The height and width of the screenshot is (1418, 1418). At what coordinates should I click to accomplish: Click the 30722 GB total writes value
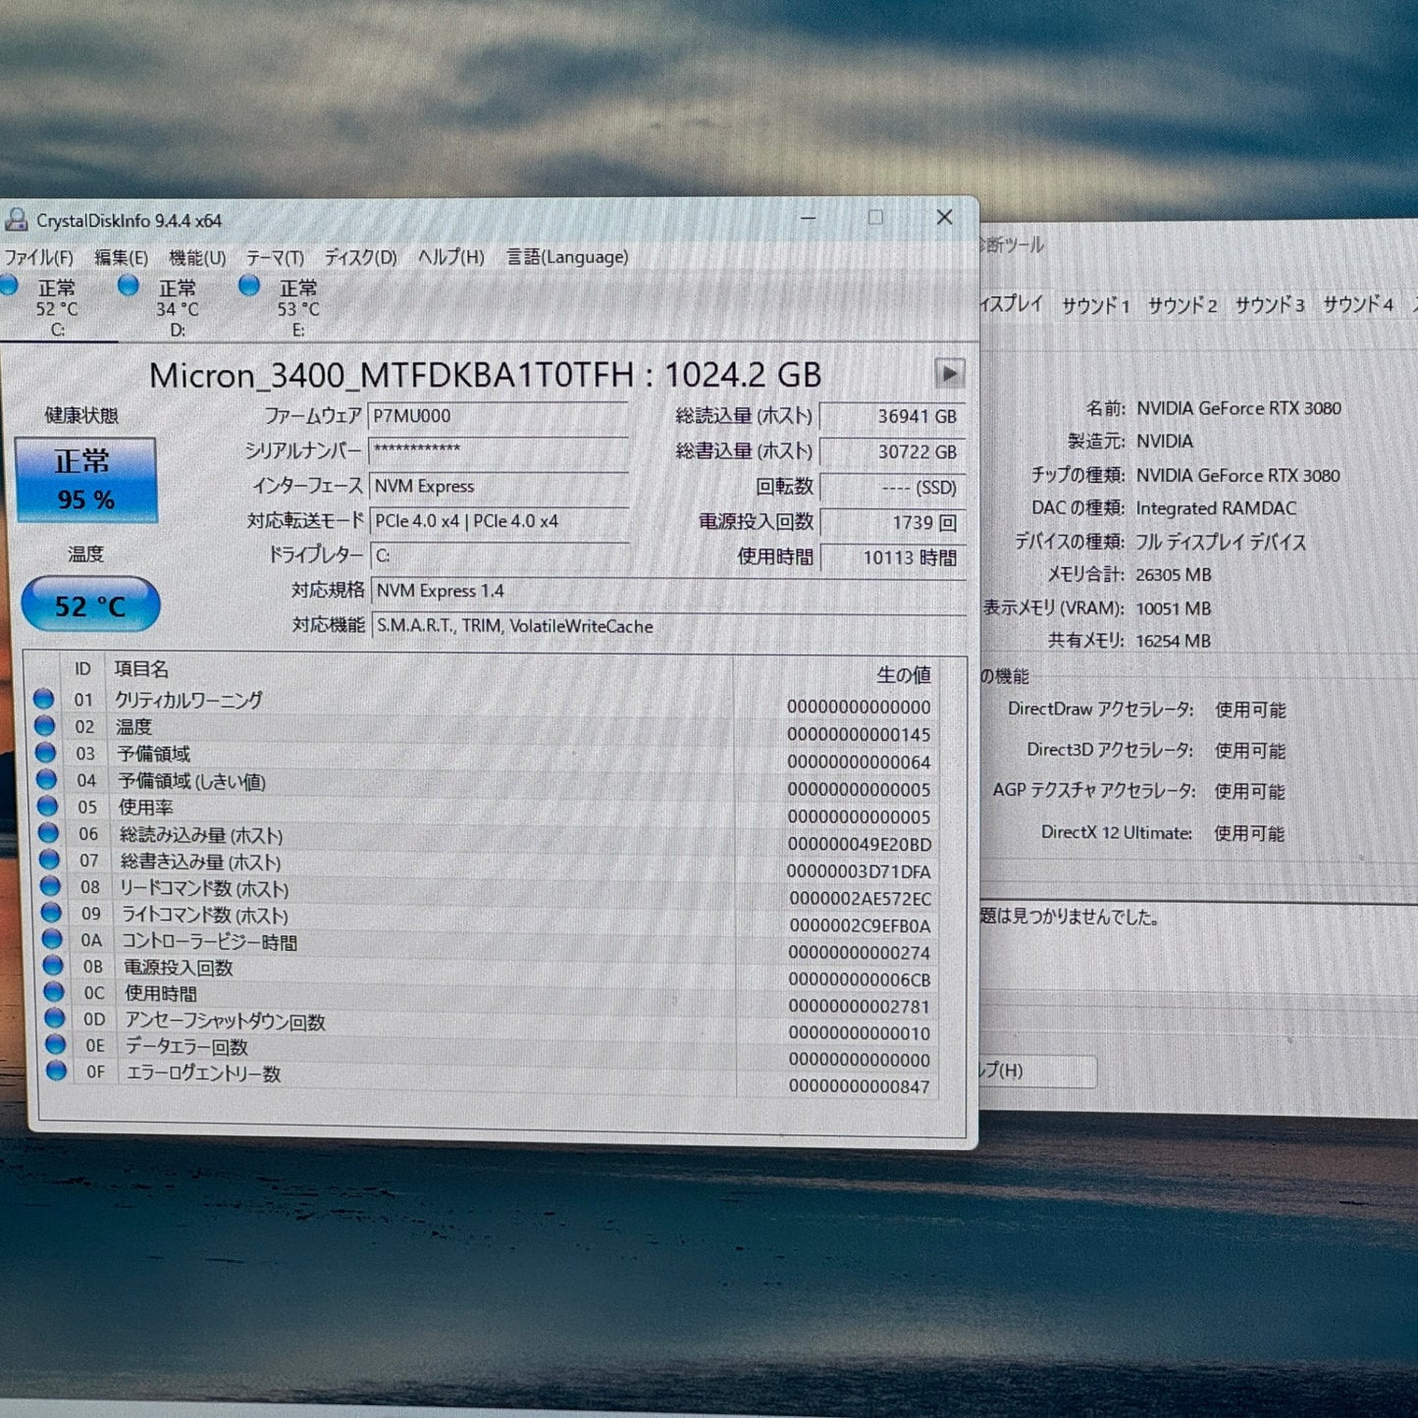[x=891, y=451]
